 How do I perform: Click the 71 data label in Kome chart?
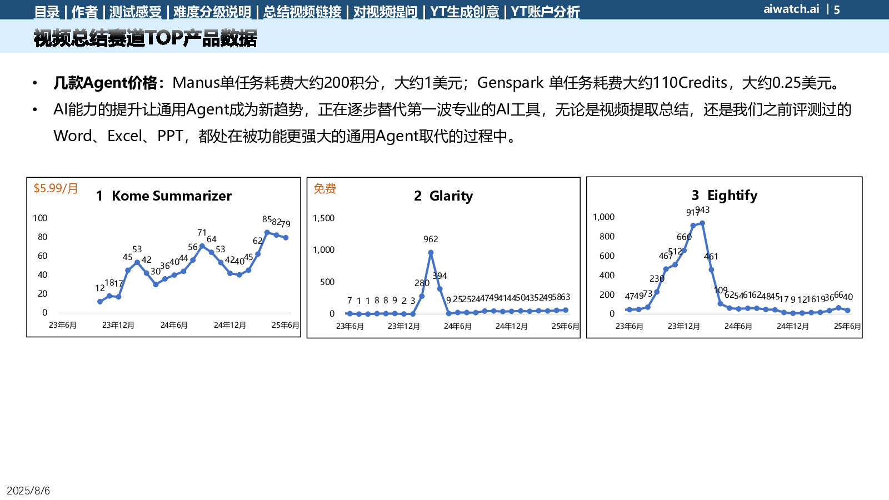click(202, 232)
